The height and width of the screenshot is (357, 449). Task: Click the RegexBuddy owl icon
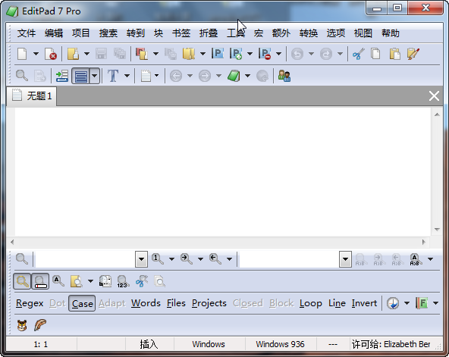pos(22,325)
